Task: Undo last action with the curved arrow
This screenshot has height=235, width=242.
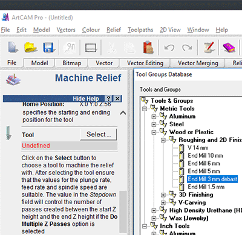Action: pyautogui.click(x=169, y=48)
